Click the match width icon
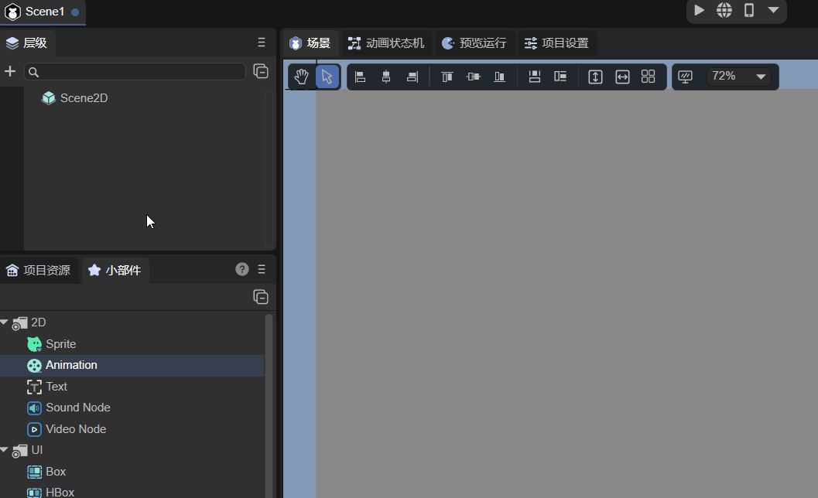This screenshot has width=818, height=498. (622, 77)
